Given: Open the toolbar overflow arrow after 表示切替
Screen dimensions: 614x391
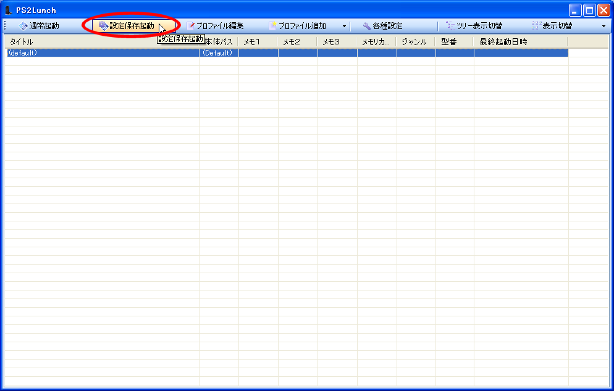Looking at the screenshot, I should point(604,26).
